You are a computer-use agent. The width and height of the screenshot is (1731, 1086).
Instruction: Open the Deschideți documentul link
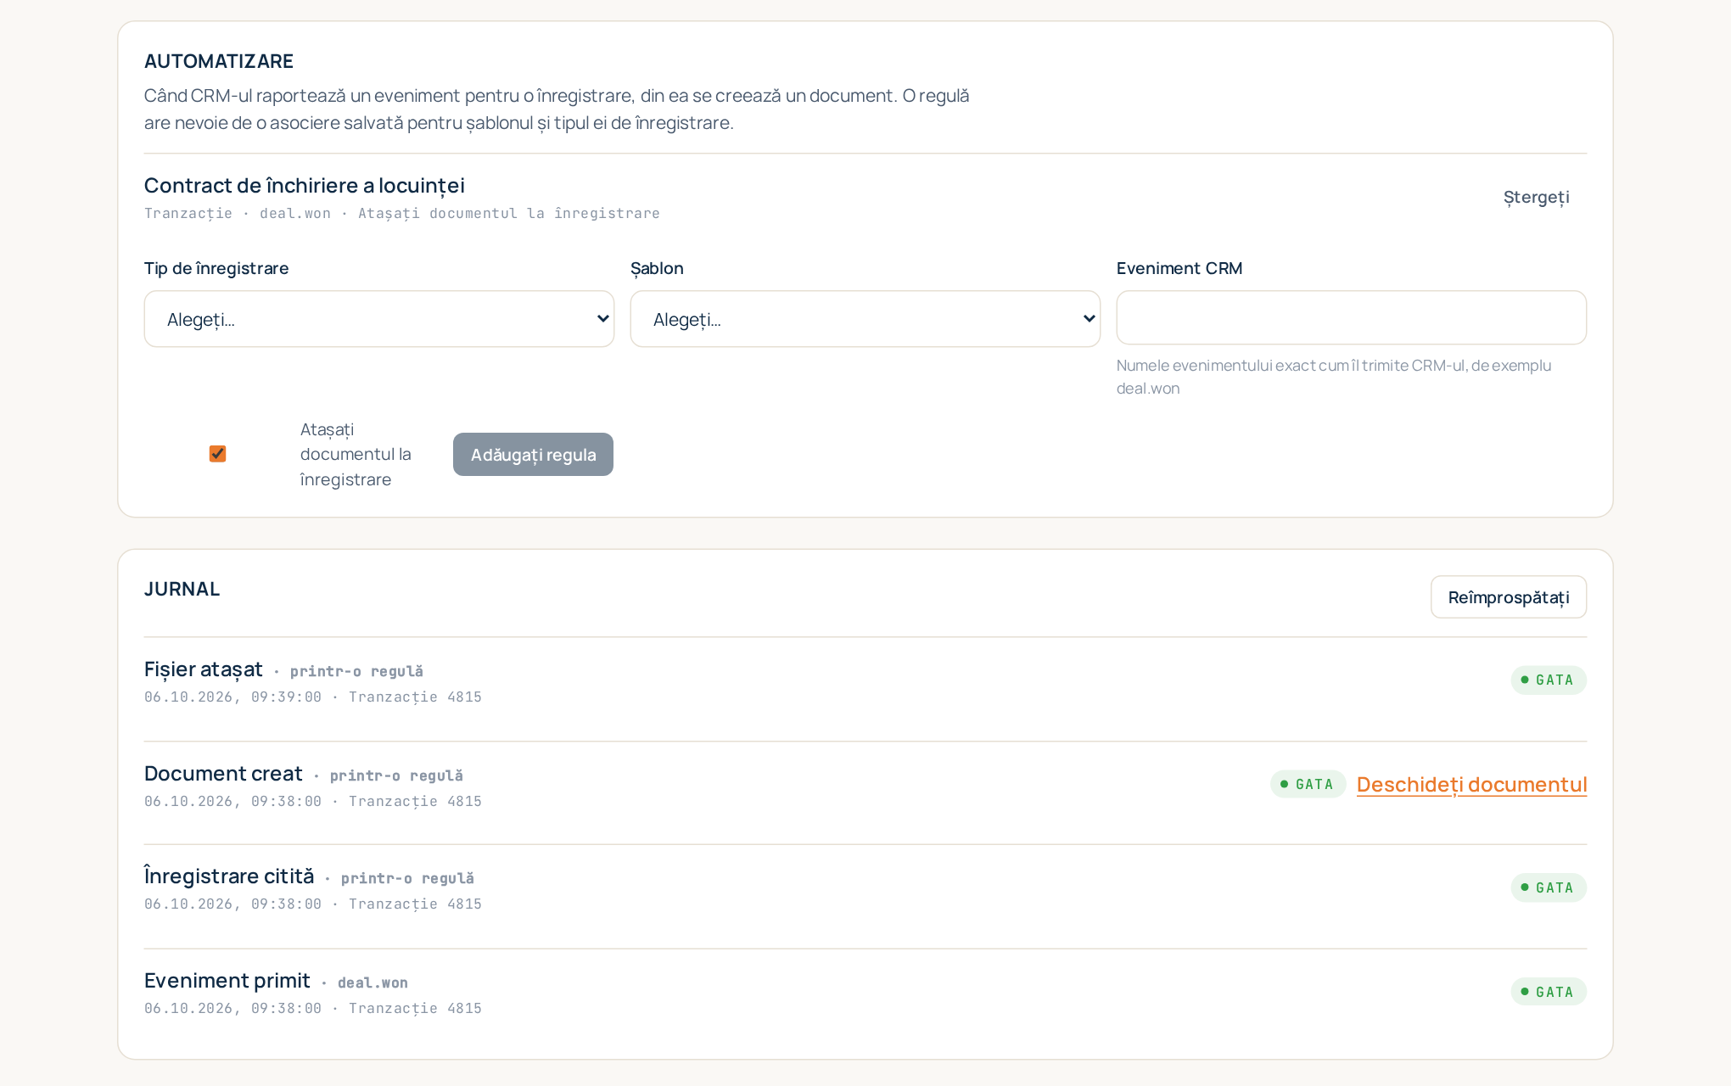(x=1471, y=785)
